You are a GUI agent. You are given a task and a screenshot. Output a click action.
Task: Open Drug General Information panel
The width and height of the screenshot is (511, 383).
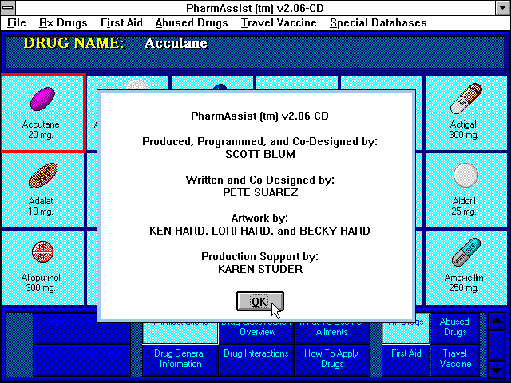180,359
